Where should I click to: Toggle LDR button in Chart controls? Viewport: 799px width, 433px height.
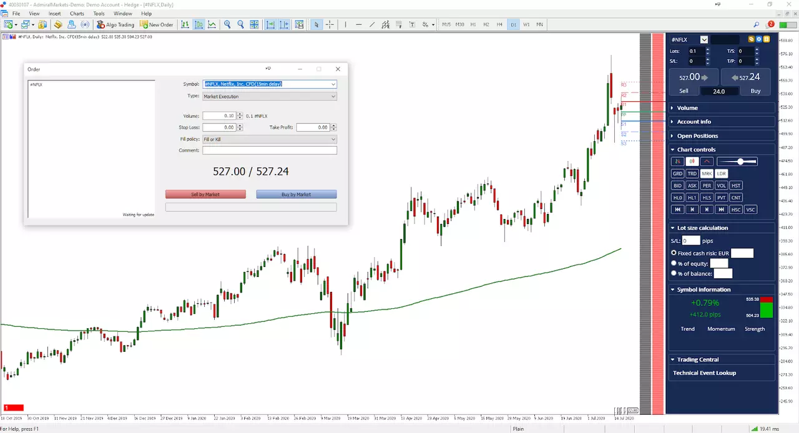[721, 173]
